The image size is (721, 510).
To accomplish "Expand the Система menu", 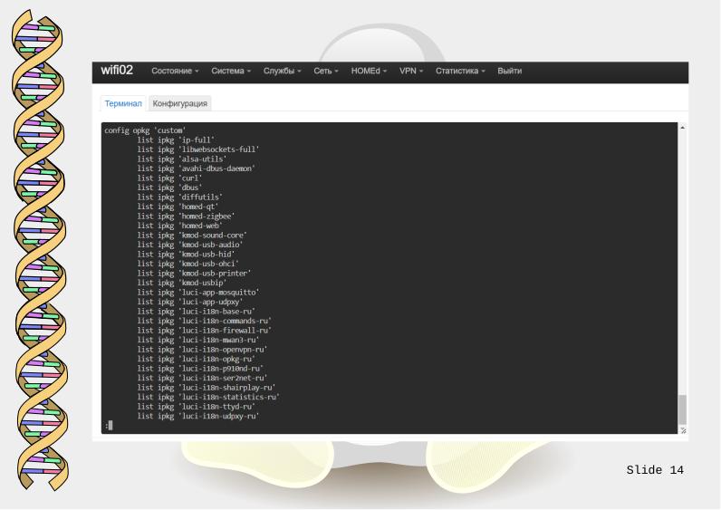I will (x=231, y=72).
